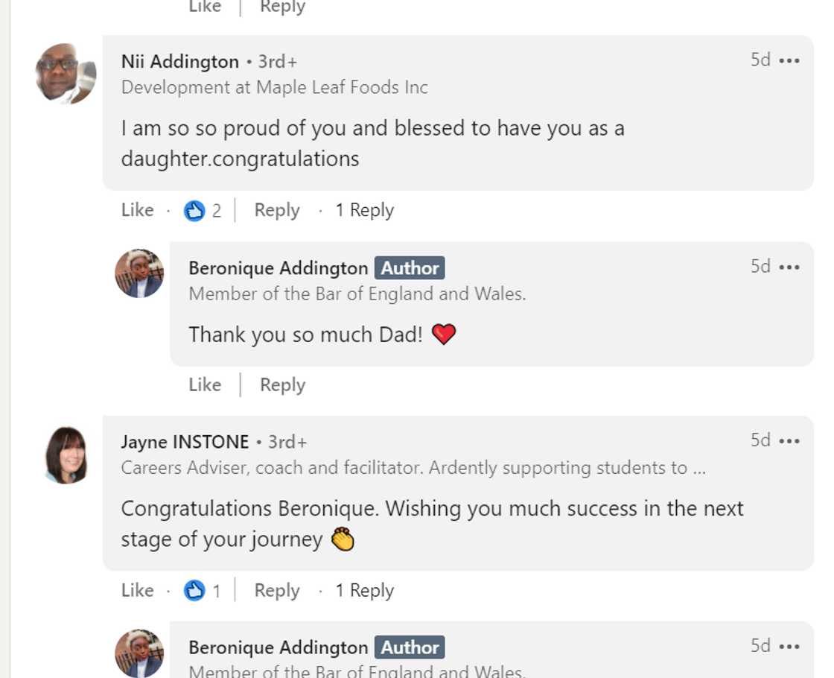
Task: Open Nii Addington's profile via his name
Action: click(179, 61)
